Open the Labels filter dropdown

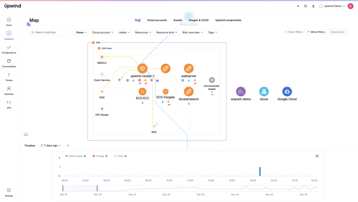(x=124, y=32)
